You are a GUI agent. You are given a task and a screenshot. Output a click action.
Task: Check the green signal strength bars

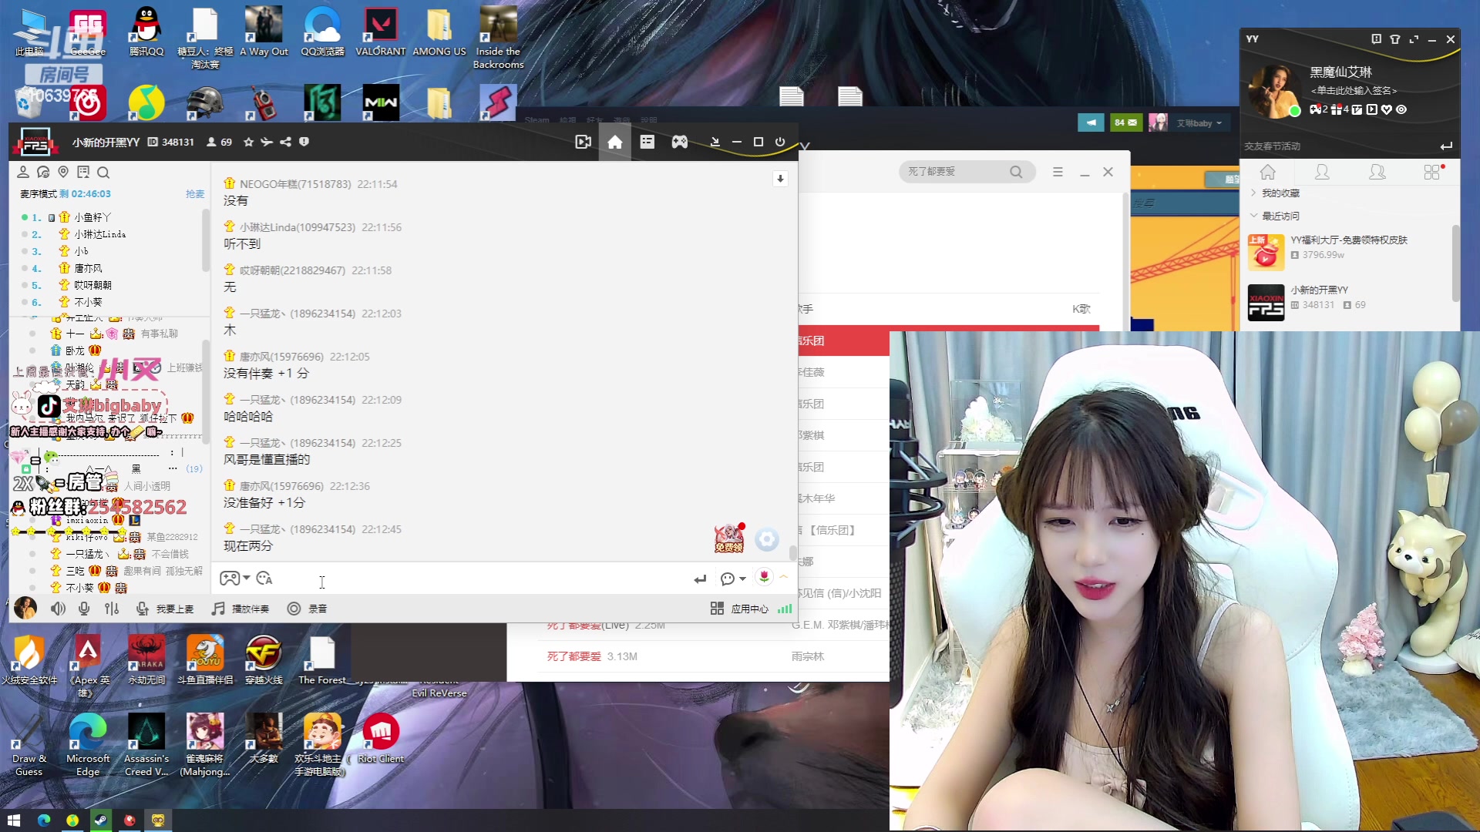click(x=785, y=609)
